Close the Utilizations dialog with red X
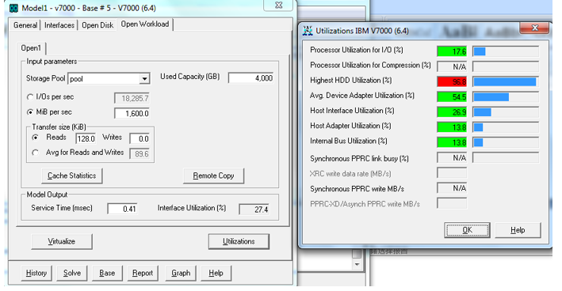This screenshot has width=562, height=291. point(534,28)
